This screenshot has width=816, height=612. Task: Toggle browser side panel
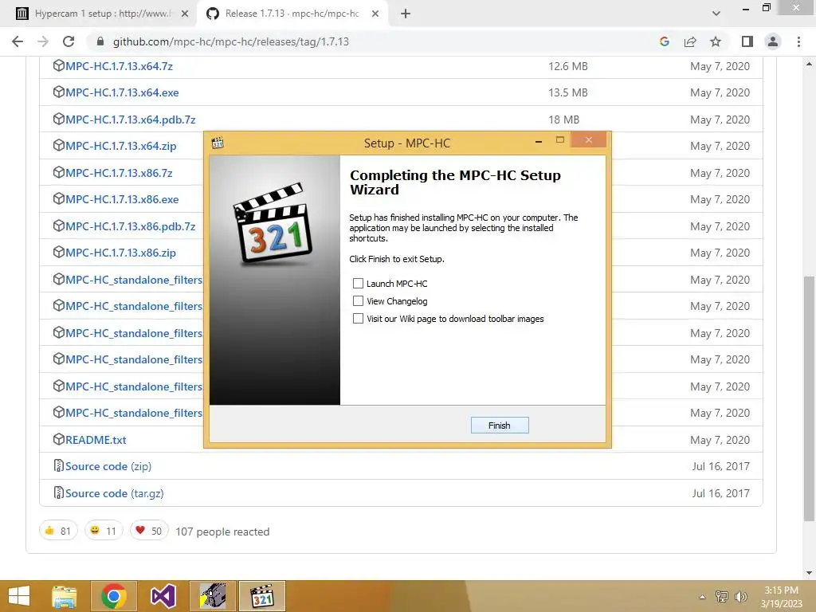(747, 41)
